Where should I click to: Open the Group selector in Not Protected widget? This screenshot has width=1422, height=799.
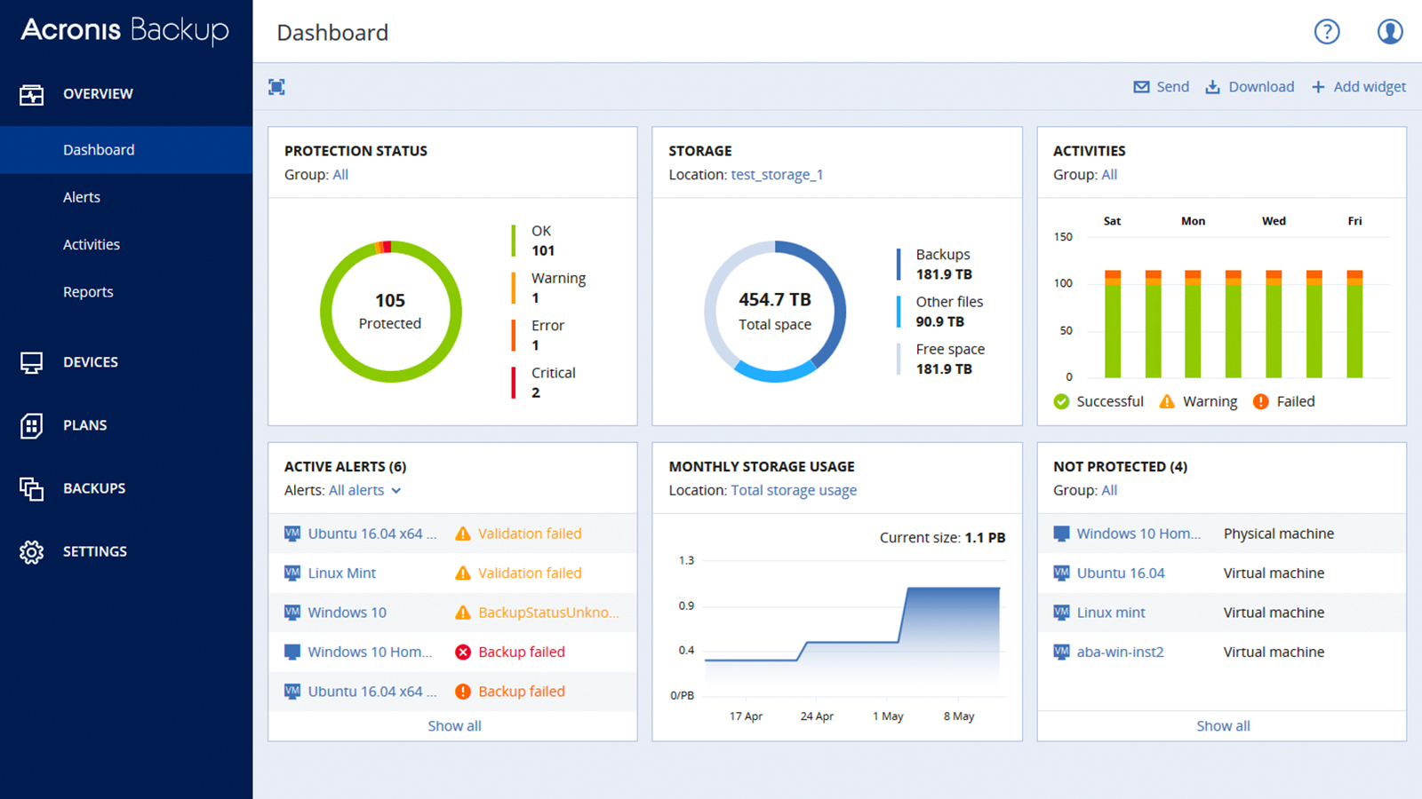pyautogui.click(x=1109, y=490)
